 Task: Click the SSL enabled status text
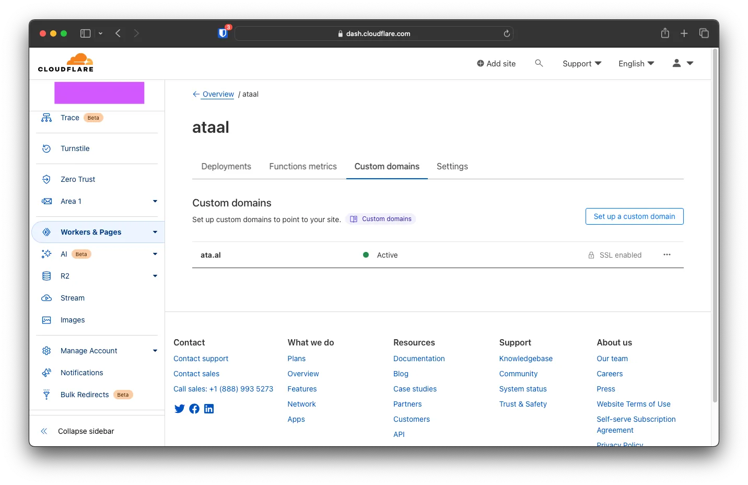[x=621, y=255]
